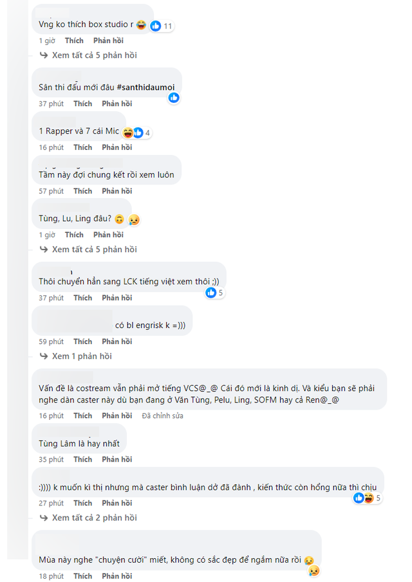Reply to "Tầm này đợi chung kết" comment
The width and height of the screenshot is (412, 582).
[x=117, y=191]
